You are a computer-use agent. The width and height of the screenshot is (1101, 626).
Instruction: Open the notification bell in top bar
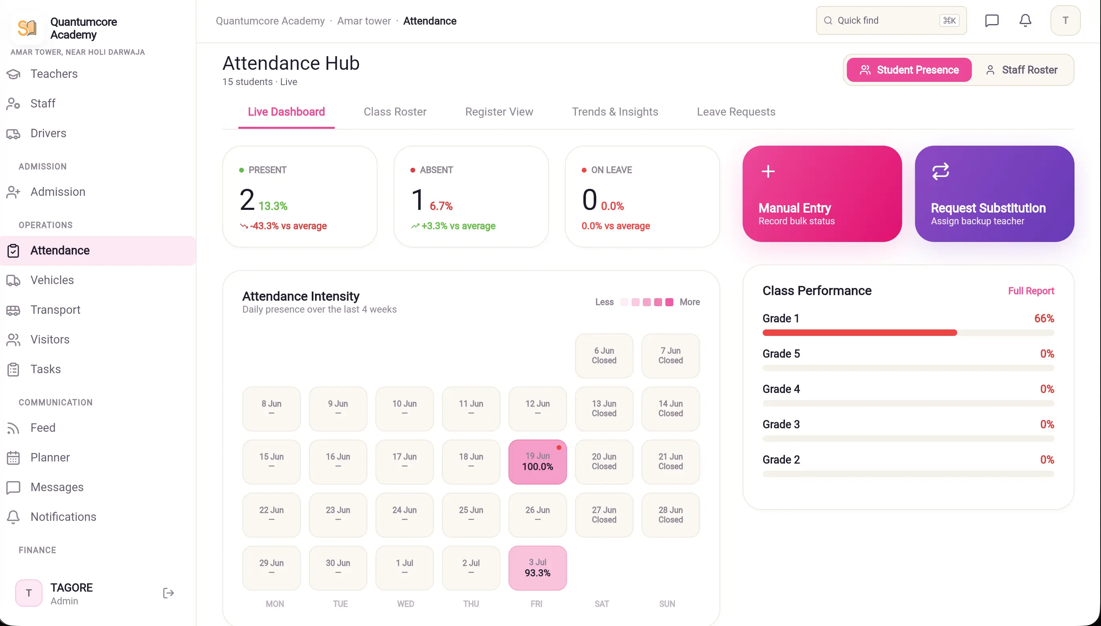(x=1025, y=20)
